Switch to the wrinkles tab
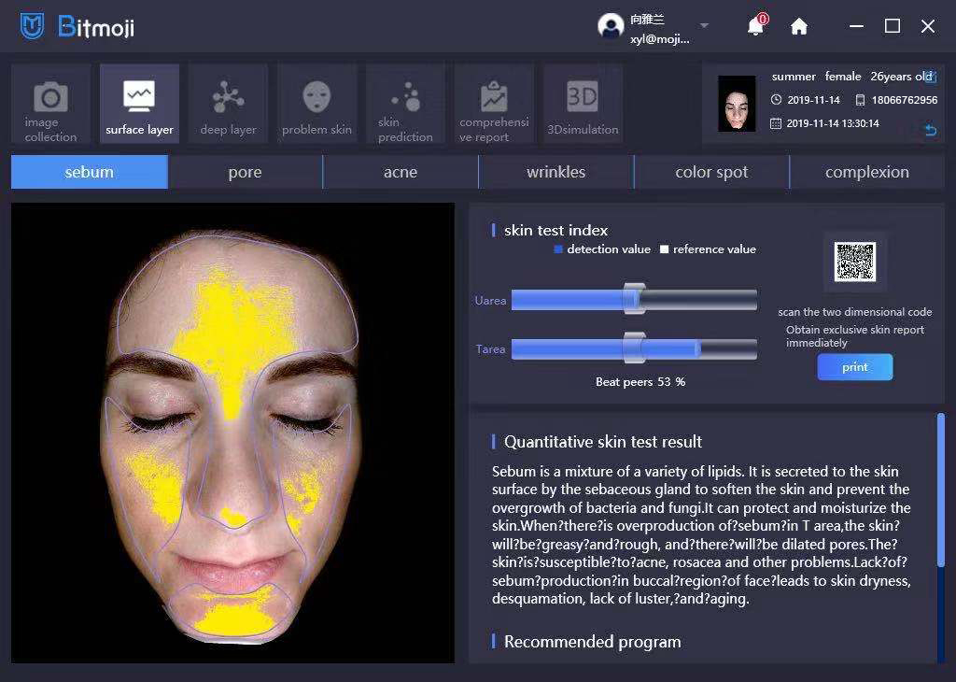 point(555,172)
